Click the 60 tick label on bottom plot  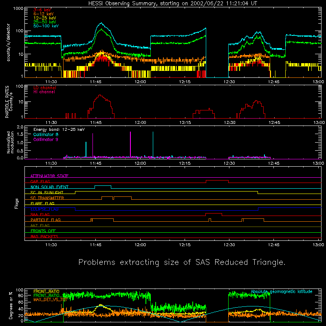[21, 302]
